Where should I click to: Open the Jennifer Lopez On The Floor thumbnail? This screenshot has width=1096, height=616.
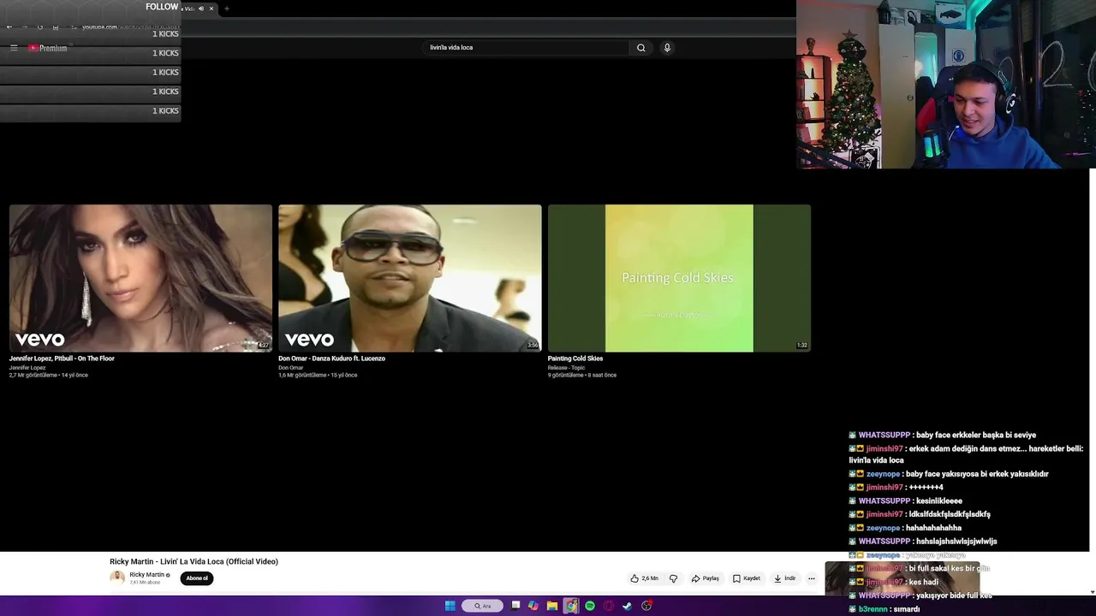(140, 278)
